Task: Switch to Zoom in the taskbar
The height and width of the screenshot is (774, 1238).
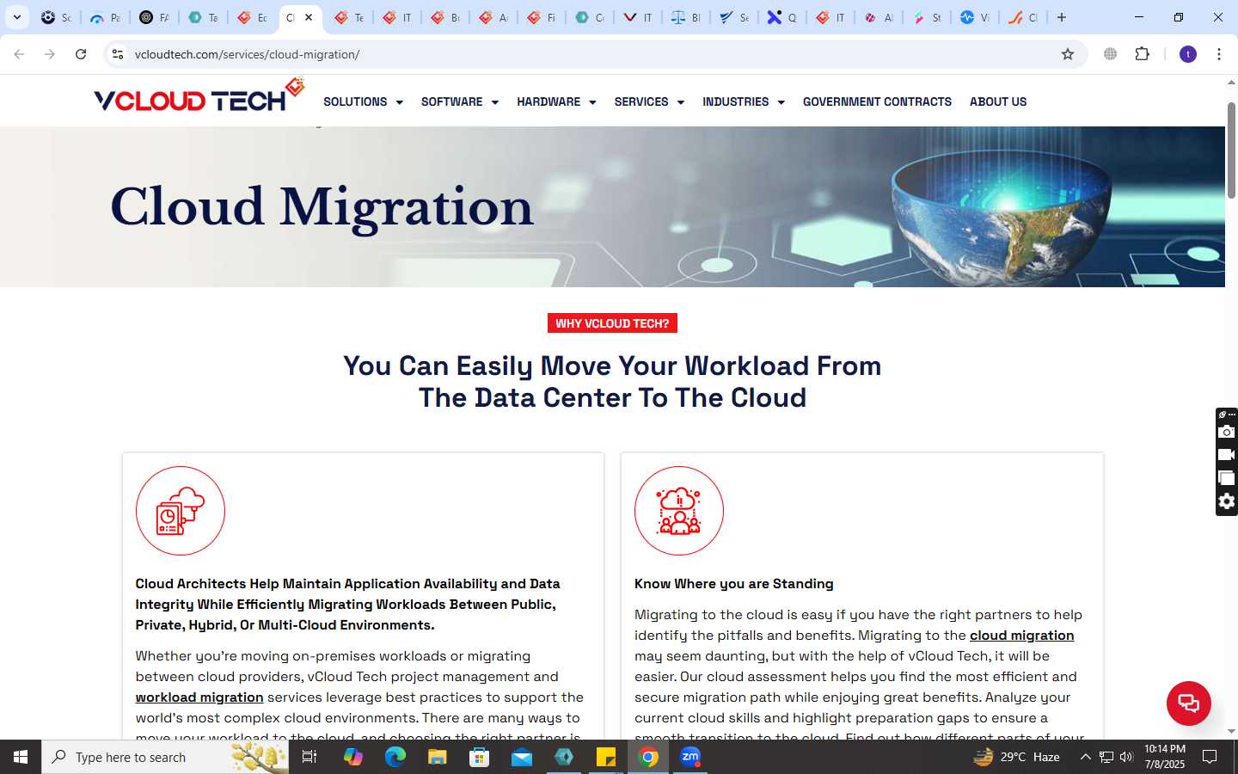Action: click(x=690, y=757)
